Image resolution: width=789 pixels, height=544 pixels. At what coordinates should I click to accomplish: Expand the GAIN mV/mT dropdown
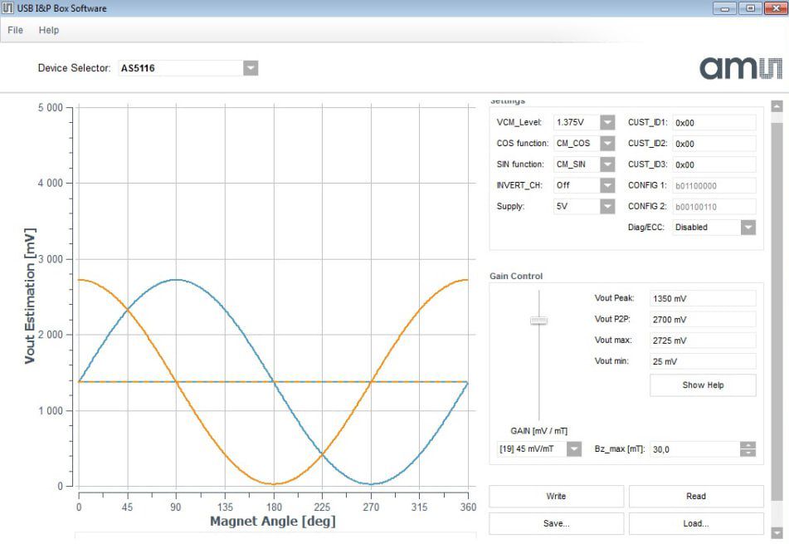click(x=574, y=448)
